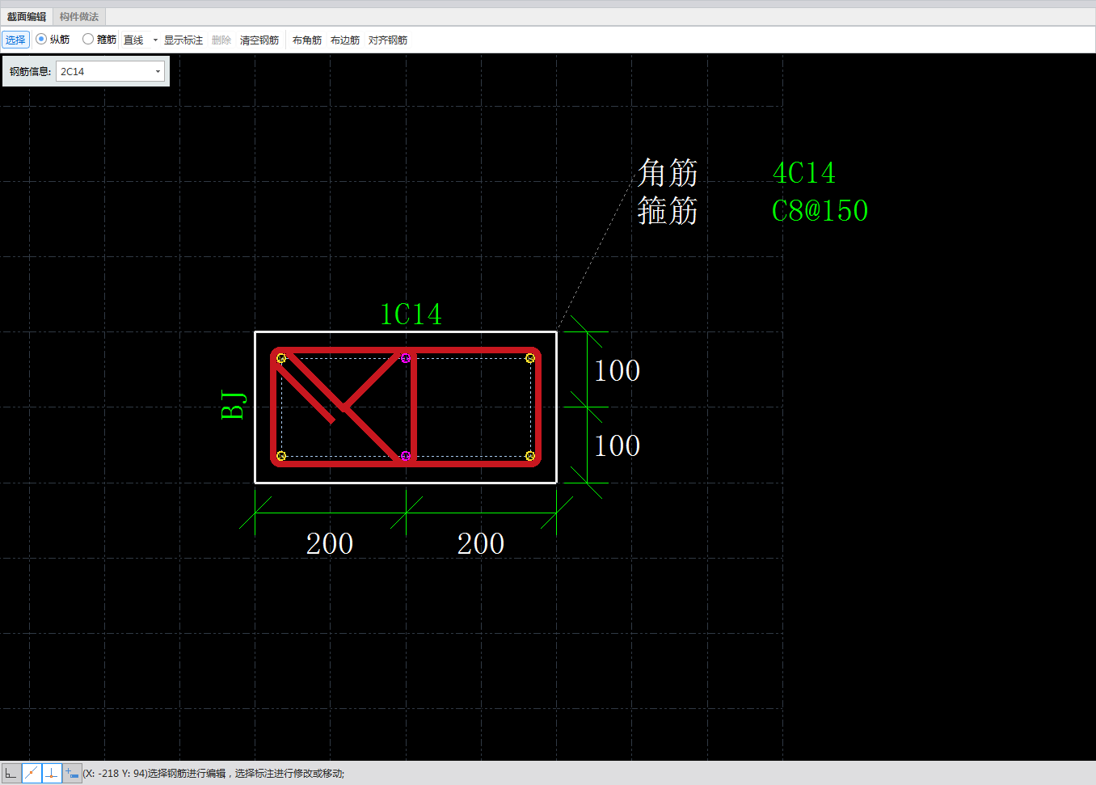
Task: Click the 显示标注 toolbar button
Action: tap(183, 40)
